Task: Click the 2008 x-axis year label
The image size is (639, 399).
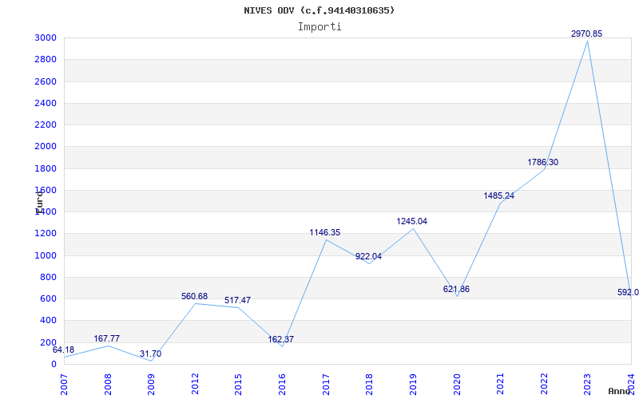Action: (x=108, y=384)
